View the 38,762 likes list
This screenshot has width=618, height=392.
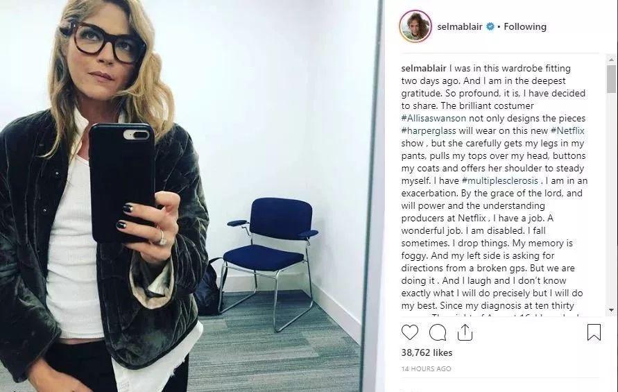(x=427, y=352)
